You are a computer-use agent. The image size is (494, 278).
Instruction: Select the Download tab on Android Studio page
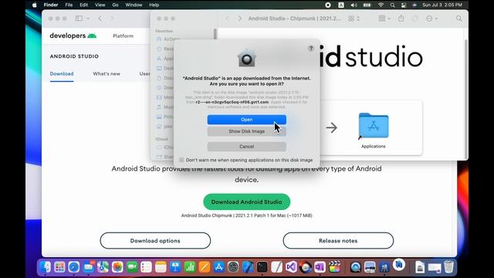62,73
